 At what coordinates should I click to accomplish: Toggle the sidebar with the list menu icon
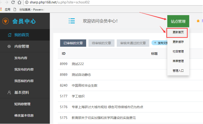pyautogui.click(x=72, y=21)
